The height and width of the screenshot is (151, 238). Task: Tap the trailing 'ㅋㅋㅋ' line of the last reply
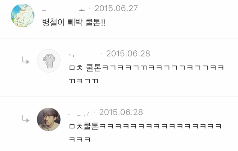pos(80,139)
